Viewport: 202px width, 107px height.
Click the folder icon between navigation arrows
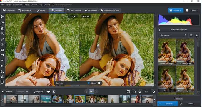91,91
